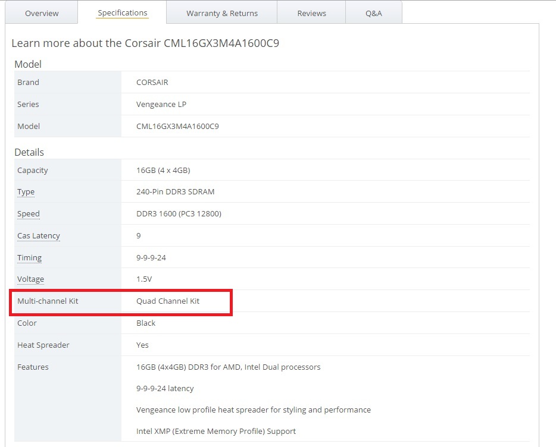Click 'Intel XMP (Extreme Memory Profile) Support' line
Image resolution: width=556 pixels, height=447 pixels.
[216, 431]
